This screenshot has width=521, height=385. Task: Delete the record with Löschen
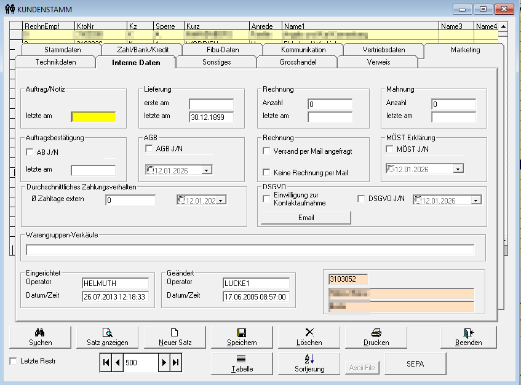click(x=309, y=337)
